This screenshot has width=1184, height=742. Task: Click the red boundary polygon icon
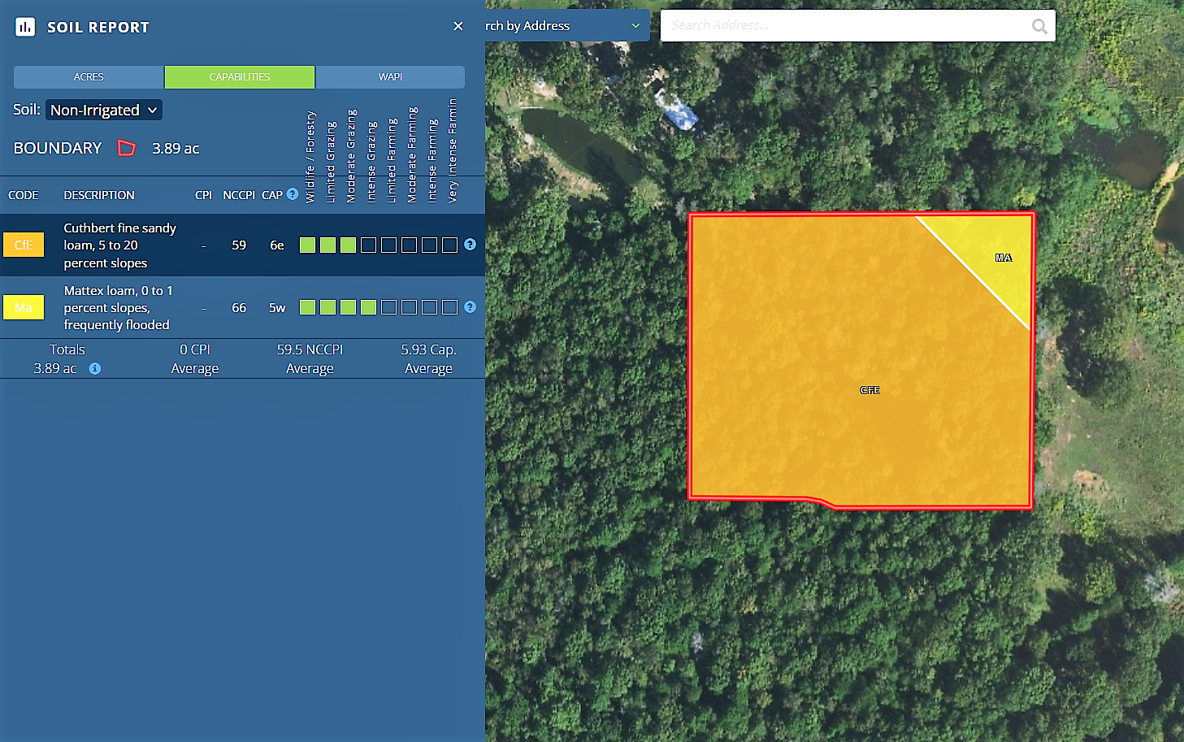coord(127,148)
